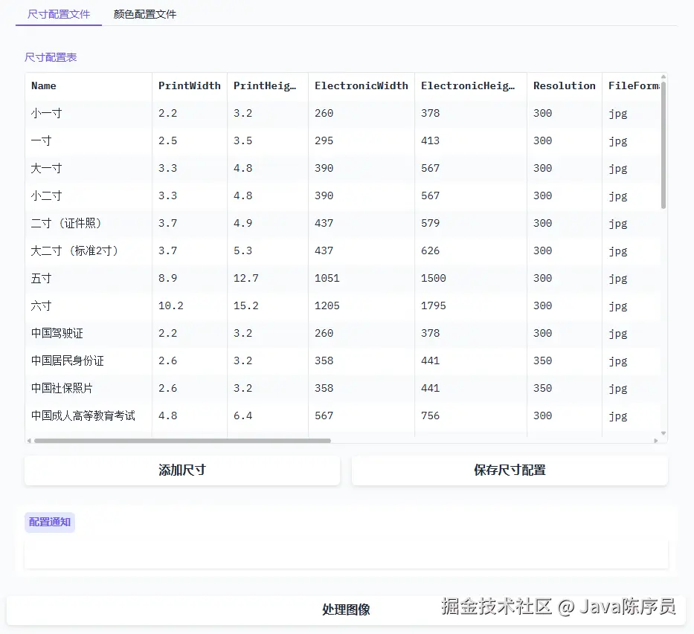This screenshot has height=634, width=694.
Task: Click the 中国居民身份证 name cell
Action: tap(89, 360)
